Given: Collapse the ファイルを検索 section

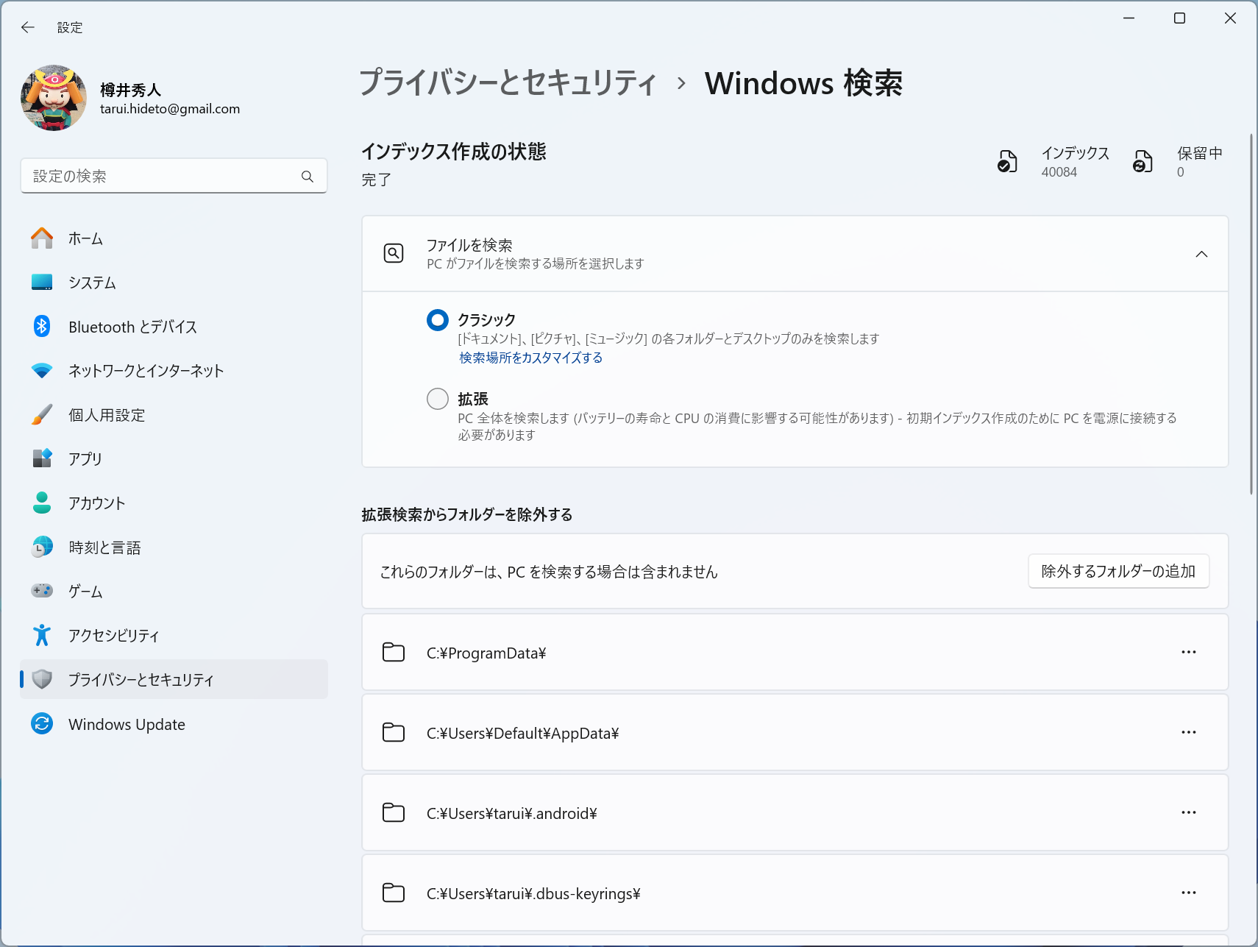Looking at the screenshot, I should (x=1201, y=253).
